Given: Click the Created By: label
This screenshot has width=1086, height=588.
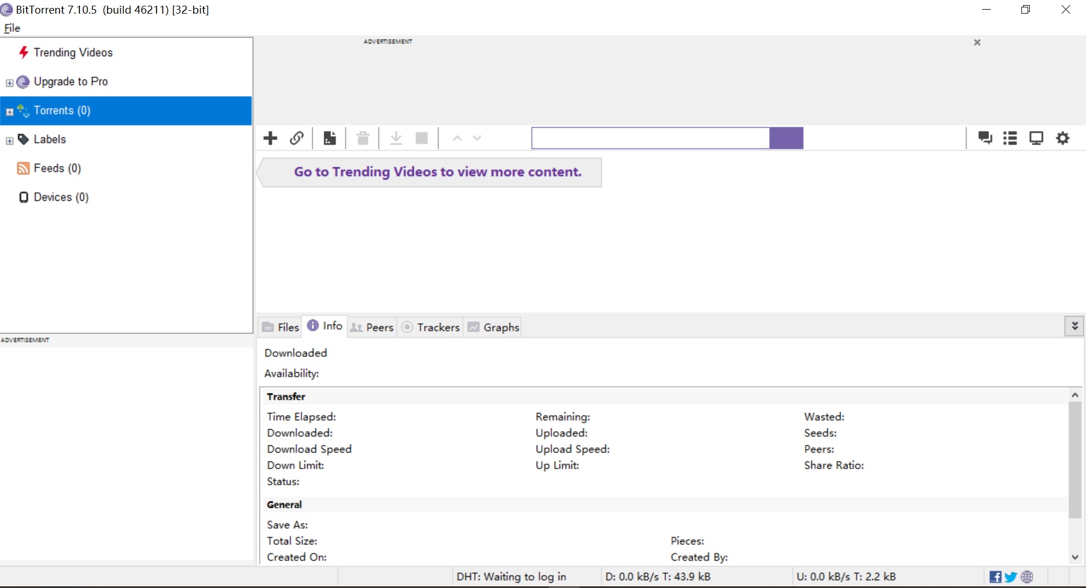Looking at the screenshot, I should [699, 557].
